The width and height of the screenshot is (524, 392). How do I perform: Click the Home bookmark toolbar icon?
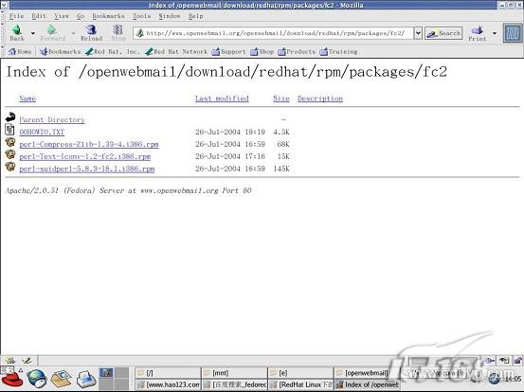(20, 51)
